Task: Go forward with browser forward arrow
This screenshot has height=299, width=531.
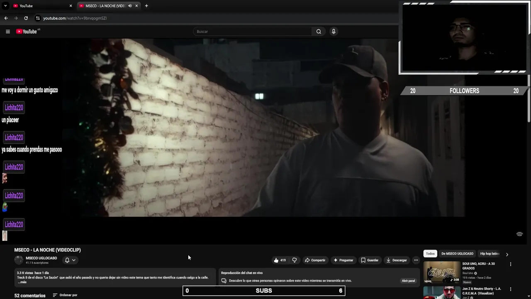Action: tap(16, 18)
